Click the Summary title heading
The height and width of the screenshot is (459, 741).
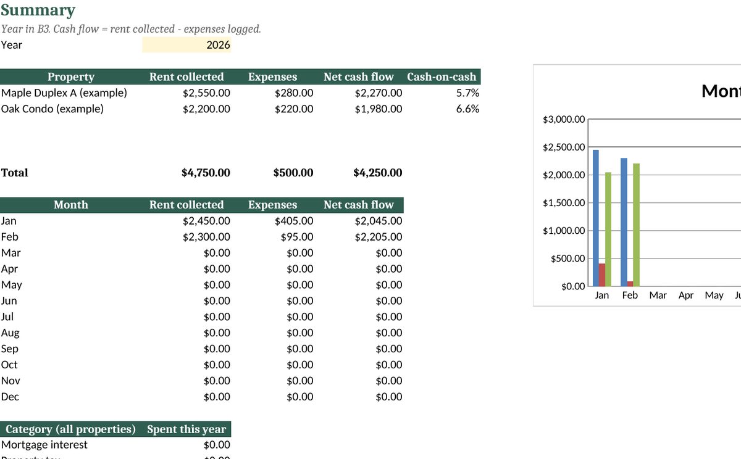(x=38, y=10)
